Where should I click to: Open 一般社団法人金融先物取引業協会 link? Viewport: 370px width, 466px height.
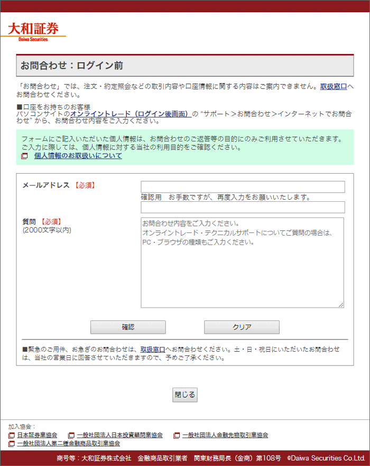pyautogui.click(x=225, y=435)
